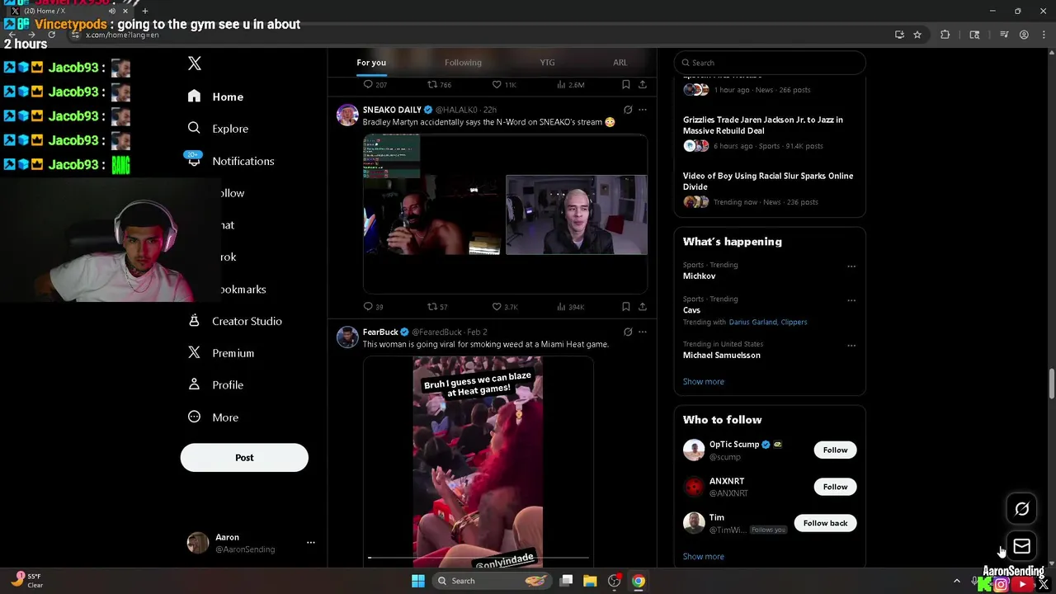Image resolution: width=1056 pixels, height=594 pixels.
Task: Reply to SNEAKO DAILY post with 39 replies
Action: 373,307
